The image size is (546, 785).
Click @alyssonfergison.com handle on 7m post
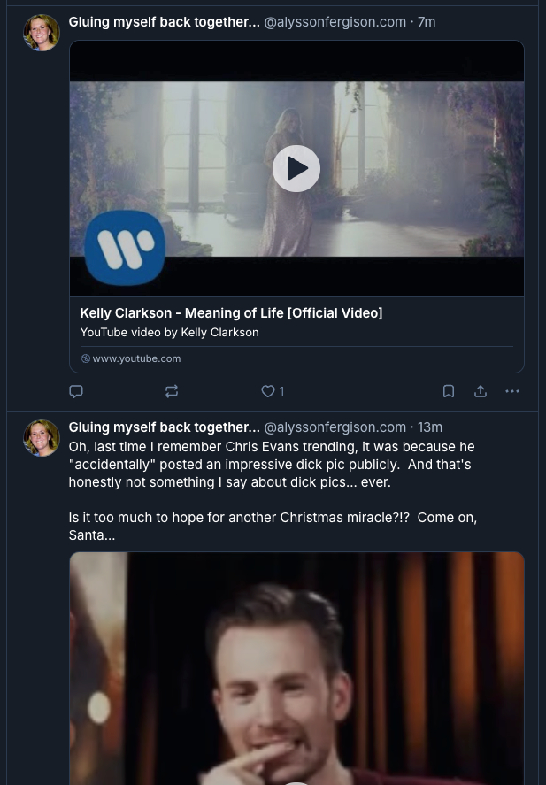point(335,21)
